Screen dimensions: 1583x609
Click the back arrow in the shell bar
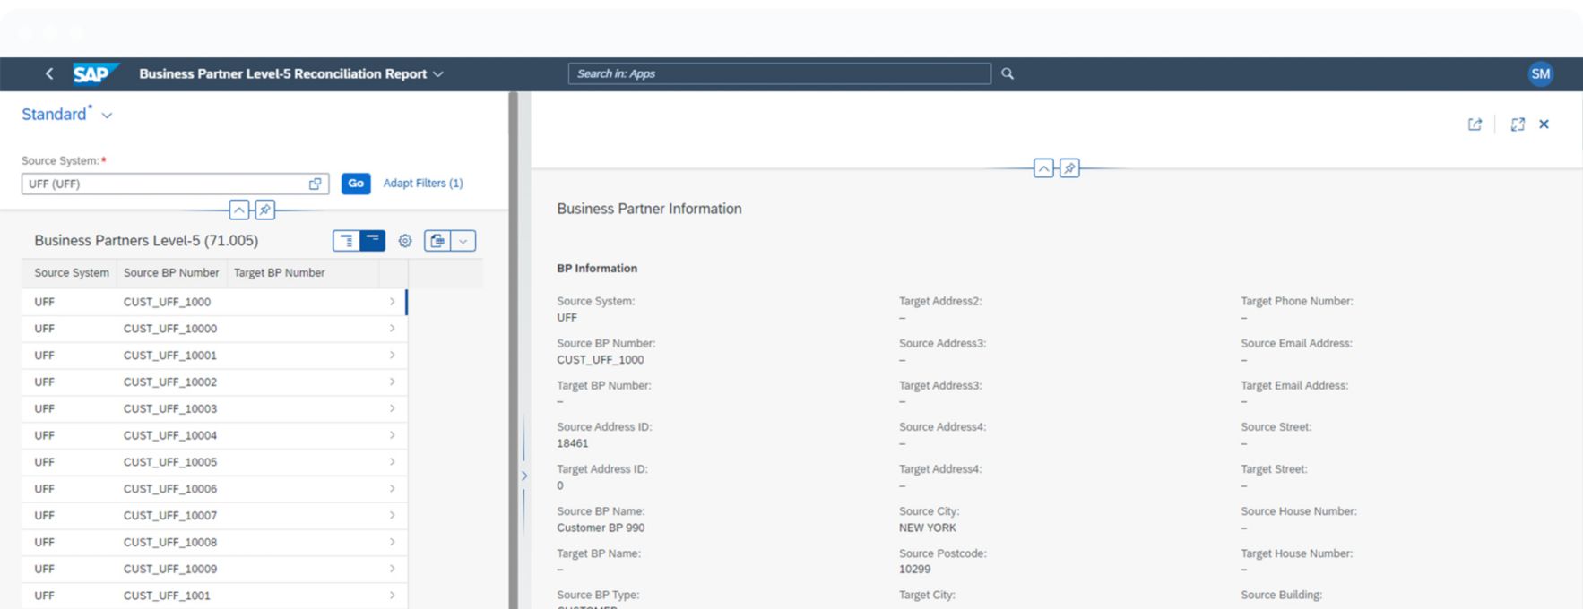coord(49,74)
